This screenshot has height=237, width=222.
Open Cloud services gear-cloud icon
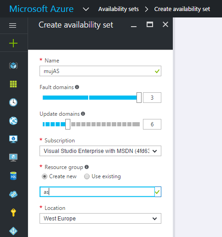pos(13,194)
